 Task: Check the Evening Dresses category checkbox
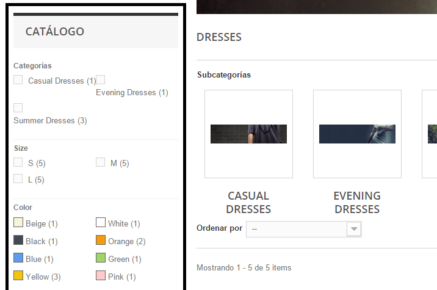point(101,80)
